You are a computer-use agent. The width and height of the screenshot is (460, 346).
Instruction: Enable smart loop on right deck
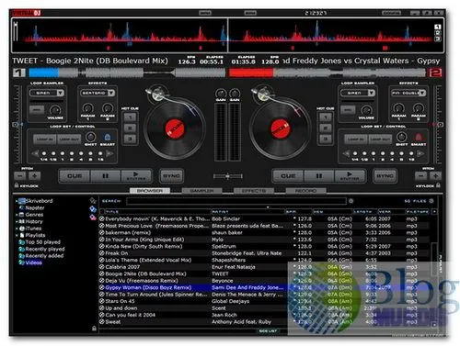coord(418,137)
